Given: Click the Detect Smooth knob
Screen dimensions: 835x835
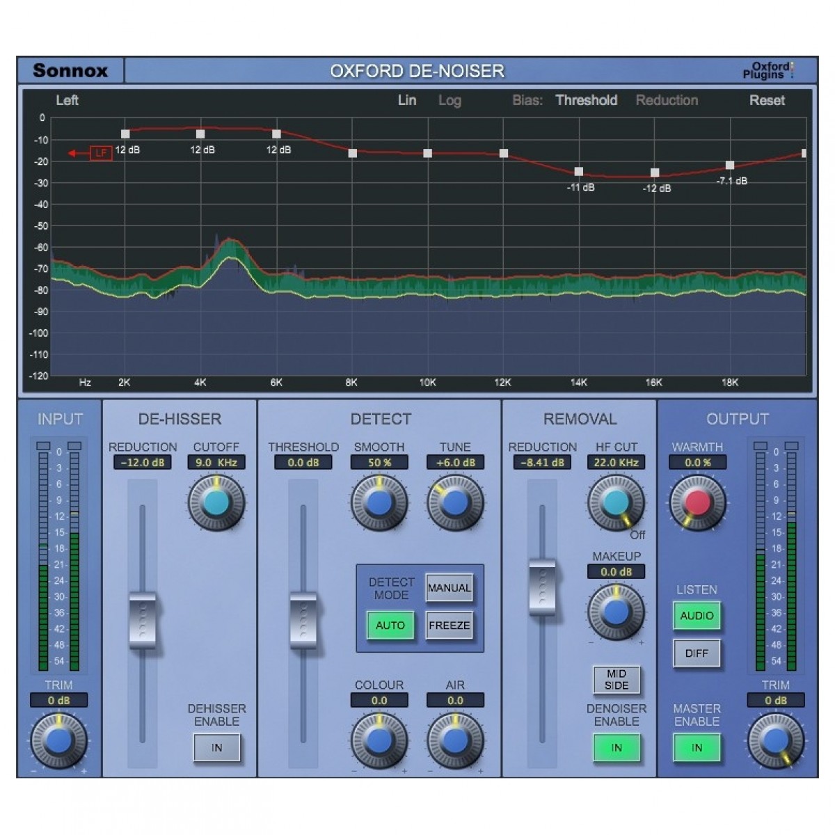Looking at the screenshot, I should click(x=379, y=503).
